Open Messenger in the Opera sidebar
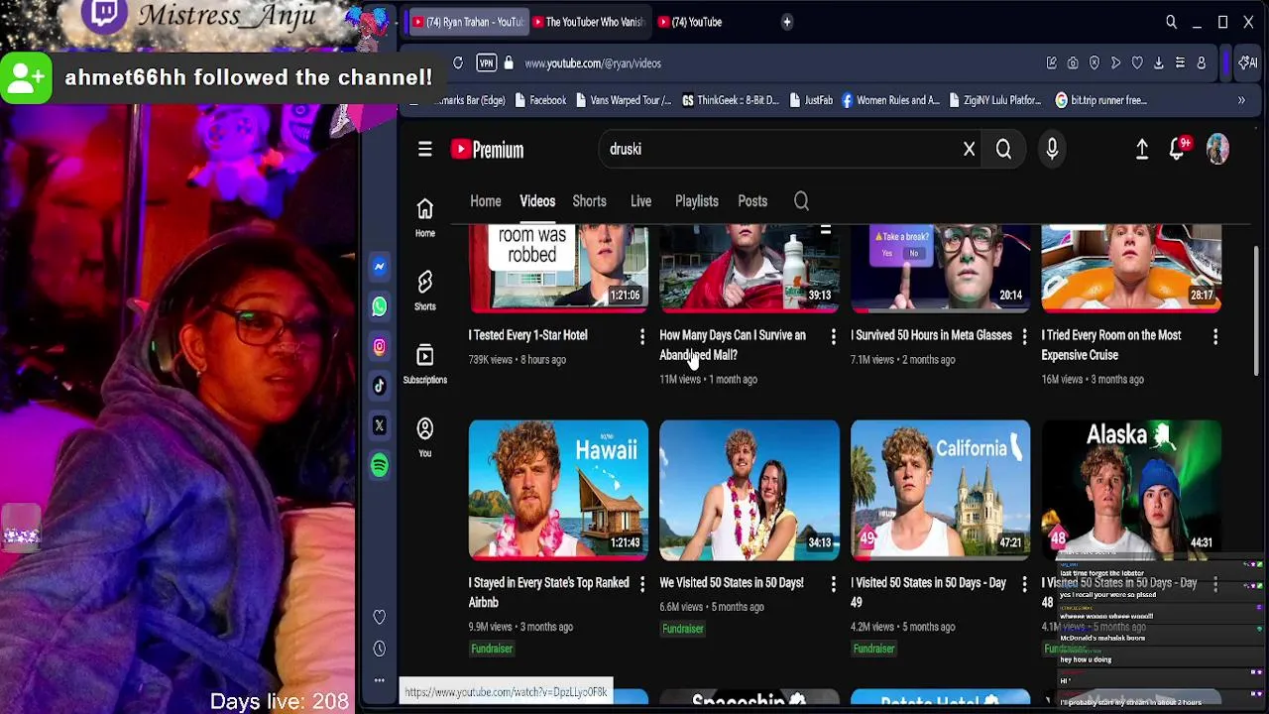1269x714 pixels. (379, 267)
